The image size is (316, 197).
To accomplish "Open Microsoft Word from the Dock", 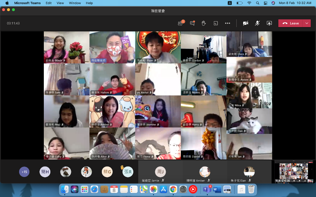I will click(x=217, y=189).
